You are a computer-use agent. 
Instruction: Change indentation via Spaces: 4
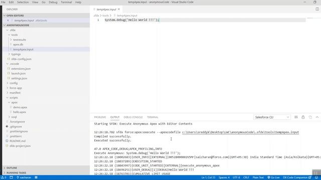click(224, 177)
